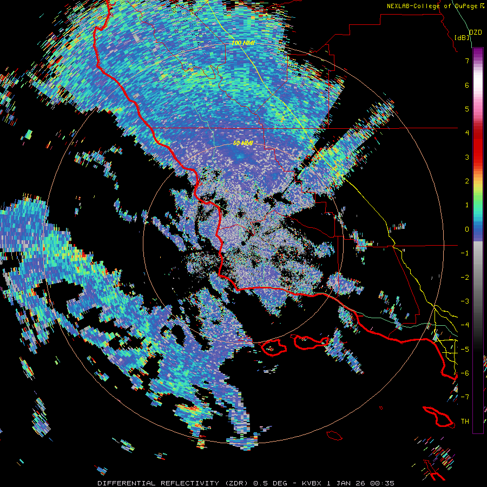This screenshot has height=487, width=487.
Task: Select the -3 value on the scale
Action: (x=465, y=301)
